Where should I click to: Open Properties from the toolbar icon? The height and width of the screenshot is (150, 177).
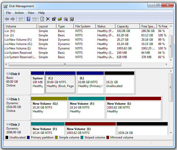[x=54, y=19]
